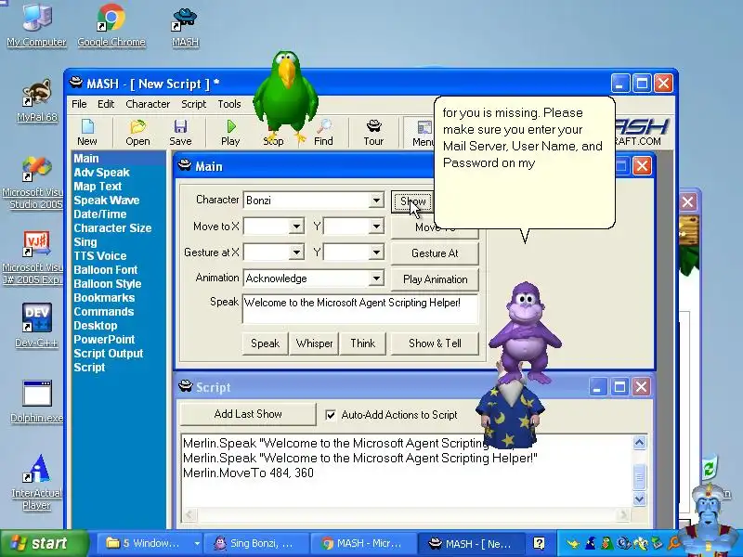
Task: Select Balloon Font in sidebar
Action: point(106,270)
